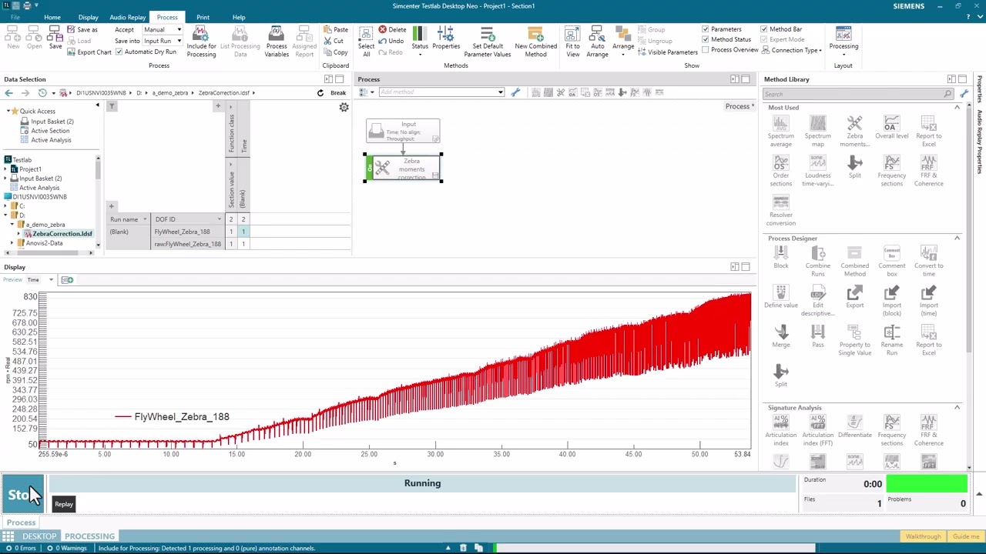Open the Add method dropdown
This screenshot has width=986, height=554.
pos(500,92)
